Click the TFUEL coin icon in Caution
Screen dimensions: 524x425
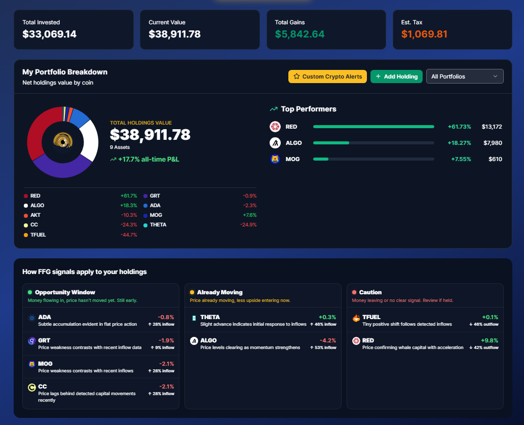tap(356, 318)
